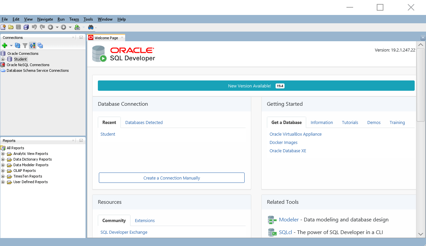The image size is (426, 246).
Task: Click the Collapse All icon in Connections
Action: tap(40, 46)
